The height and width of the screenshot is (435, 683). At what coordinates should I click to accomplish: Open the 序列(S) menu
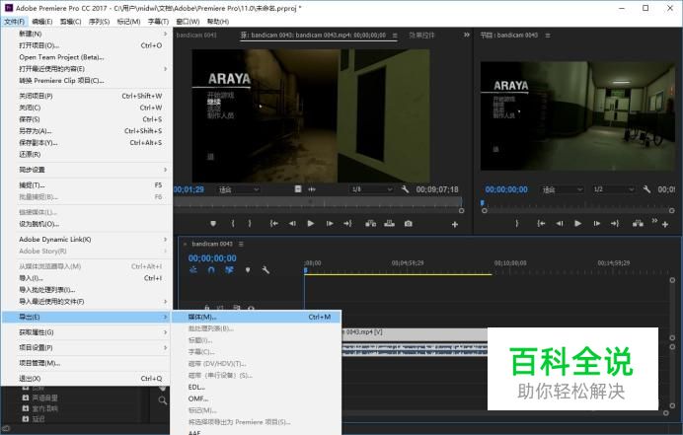point(100,22)
